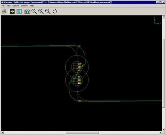
Task: Click the horizontal scrollbar left arrow
Action: pyautogui.click(x=2, y=132)
